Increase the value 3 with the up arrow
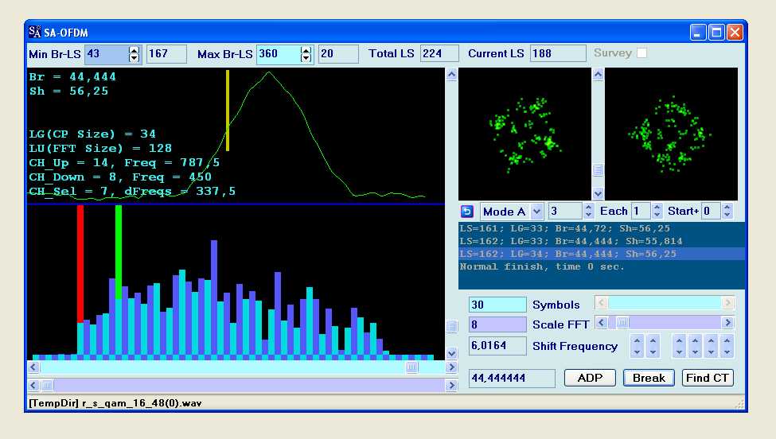The width and height of the screenshot is (776, 439). 588,208
